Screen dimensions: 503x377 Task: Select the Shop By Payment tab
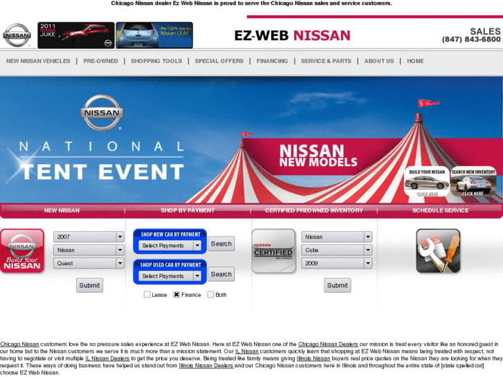pos(188,210)
